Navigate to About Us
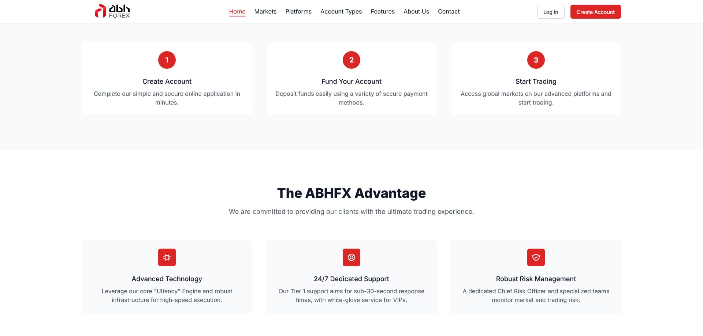Viewport: 703px width, 336px height. 416,12
